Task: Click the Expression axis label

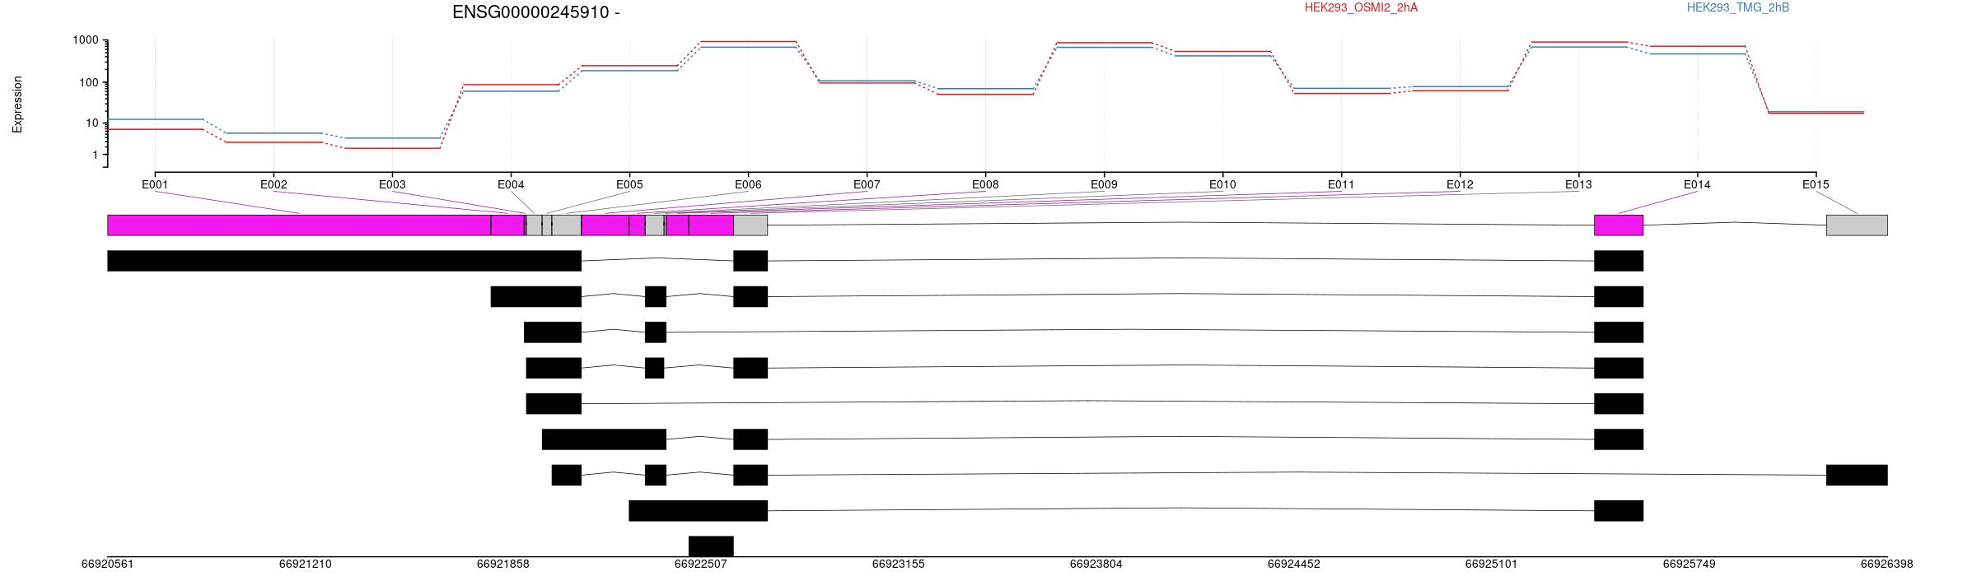Action: point(17,105)
